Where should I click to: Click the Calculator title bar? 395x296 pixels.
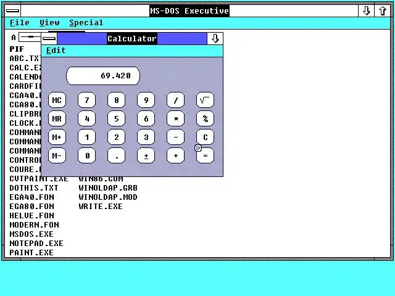coord(131,38)
